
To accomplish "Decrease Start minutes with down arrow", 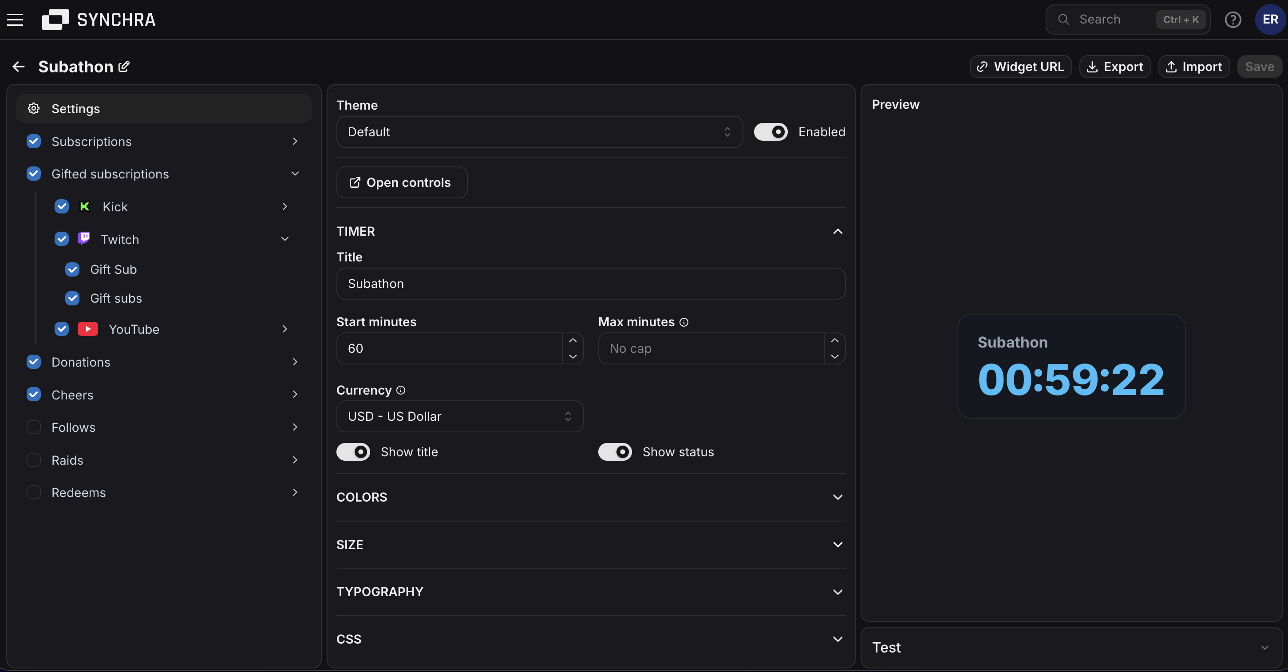I will [573, 356].
